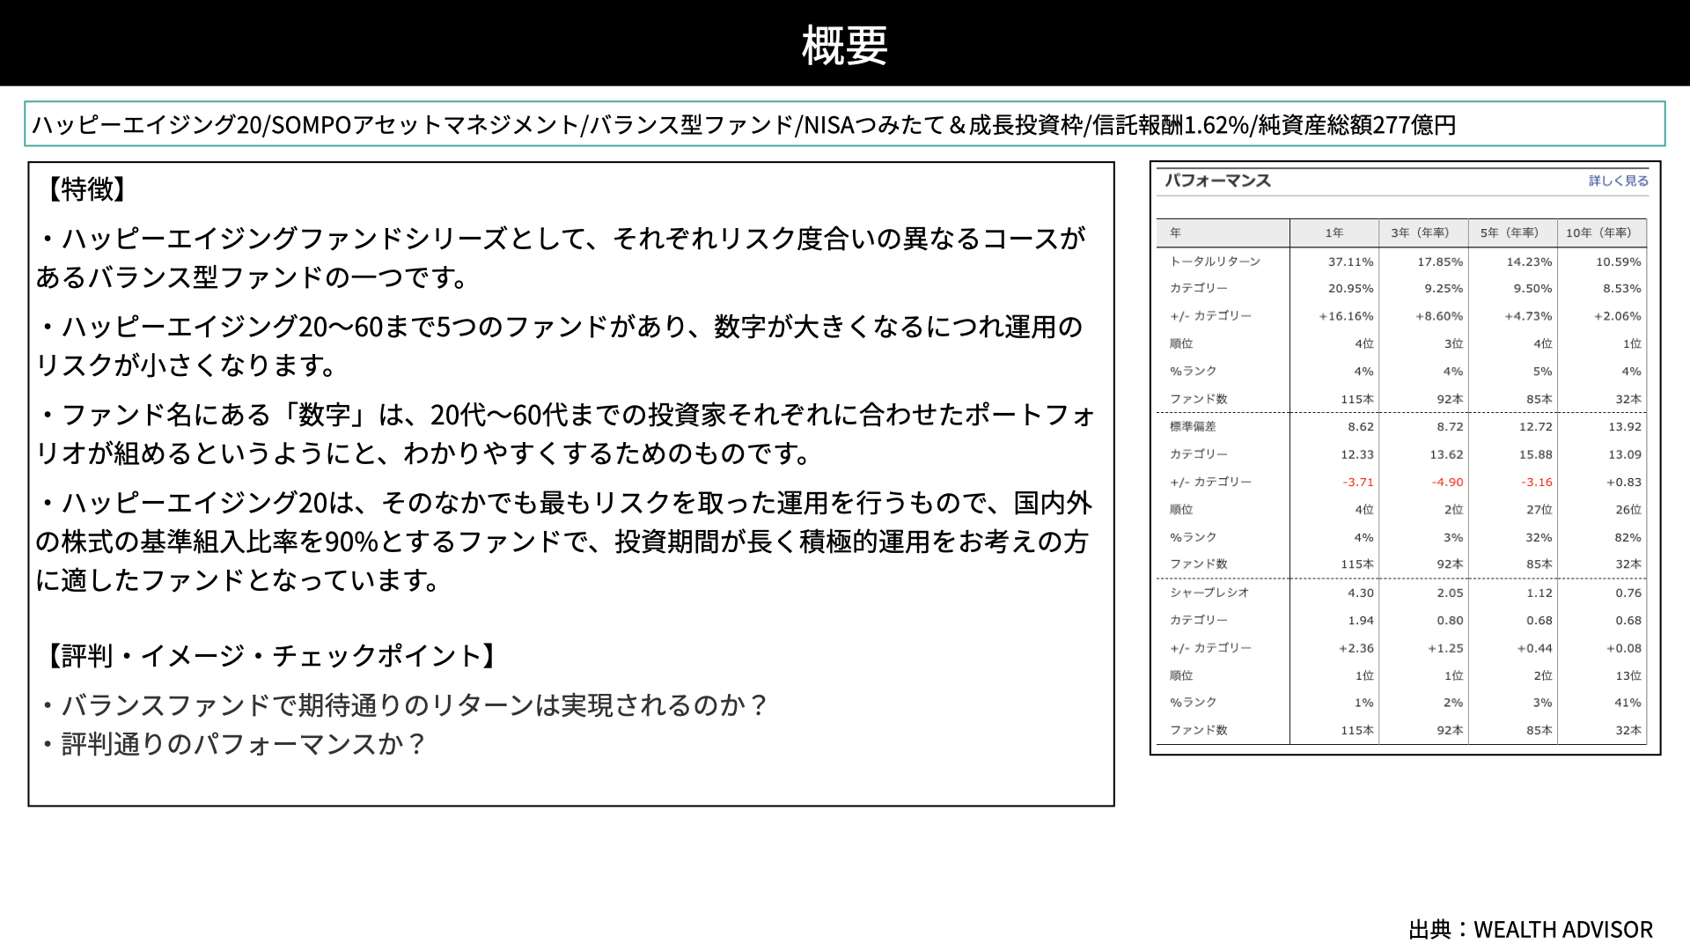
Task: Click the line バランスファンドで期待通りのリターンは実現されるのか？
Action: pos(406,704)
